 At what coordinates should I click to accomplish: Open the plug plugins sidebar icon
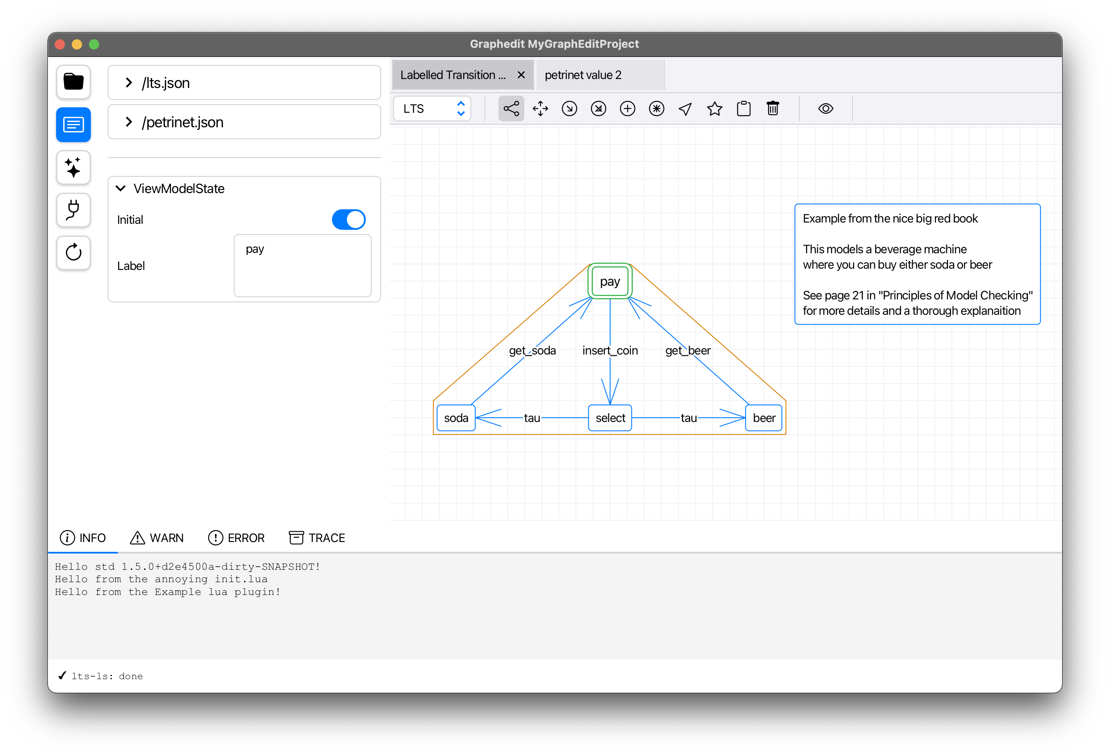(x=73, y=210)
